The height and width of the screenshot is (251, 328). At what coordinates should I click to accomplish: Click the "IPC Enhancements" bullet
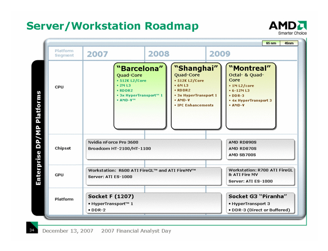coord(195,105)
